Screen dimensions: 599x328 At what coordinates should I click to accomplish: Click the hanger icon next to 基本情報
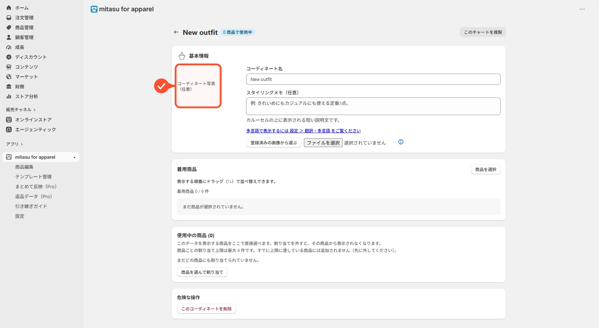182,56
